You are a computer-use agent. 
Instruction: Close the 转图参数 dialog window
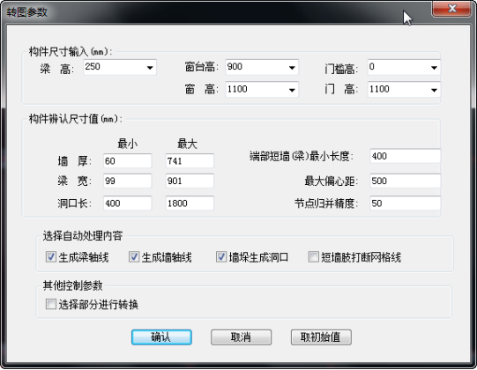(451, 9)
